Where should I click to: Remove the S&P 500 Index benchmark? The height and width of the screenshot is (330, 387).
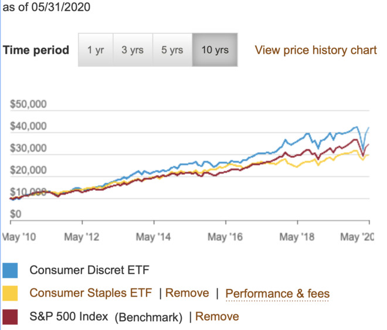coord(217,316)
